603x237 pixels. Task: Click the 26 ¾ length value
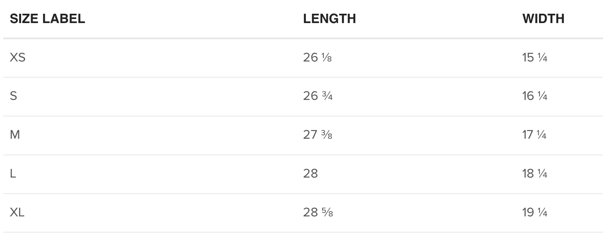click(318, 96)
